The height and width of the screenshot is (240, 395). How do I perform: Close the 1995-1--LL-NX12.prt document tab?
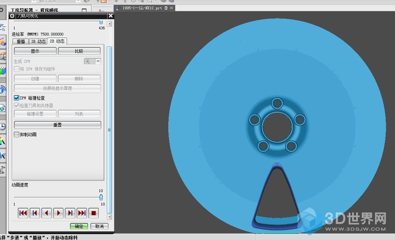171,8
